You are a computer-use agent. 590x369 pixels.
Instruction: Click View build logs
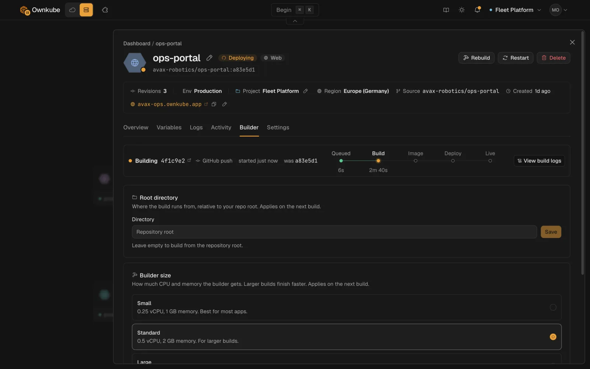[x=539, y=161]
